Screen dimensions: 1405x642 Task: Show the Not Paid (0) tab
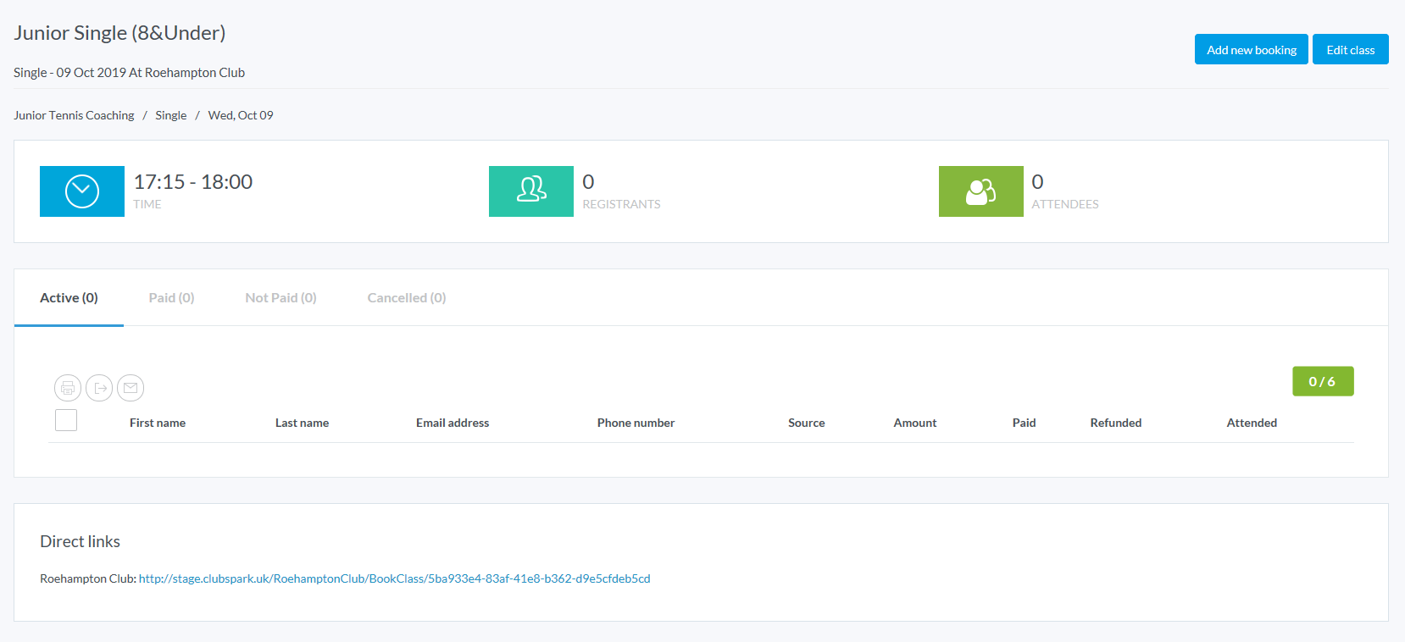tap(280, 298)
